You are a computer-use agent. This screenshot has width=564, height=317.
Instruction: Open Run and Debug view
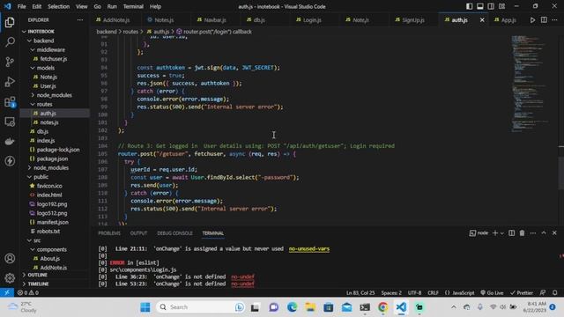tap(10, 82)
